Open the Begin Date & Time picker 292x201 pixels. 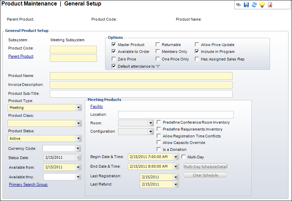(x=176, y=157)
